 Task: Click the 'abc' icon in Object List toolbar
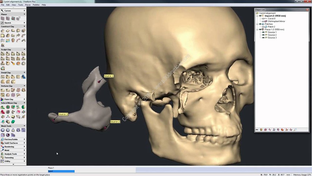pos(257,129)
